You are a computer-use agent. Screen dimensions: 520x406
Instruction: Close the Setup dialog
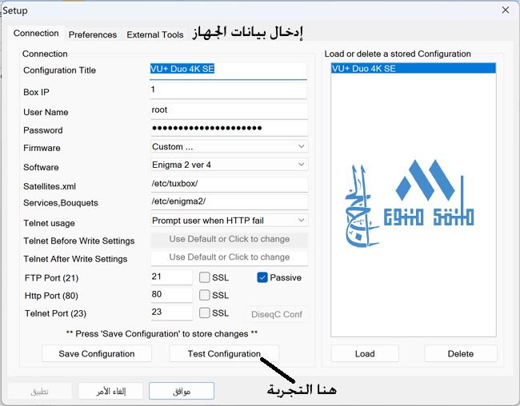(x=506, y=10)
